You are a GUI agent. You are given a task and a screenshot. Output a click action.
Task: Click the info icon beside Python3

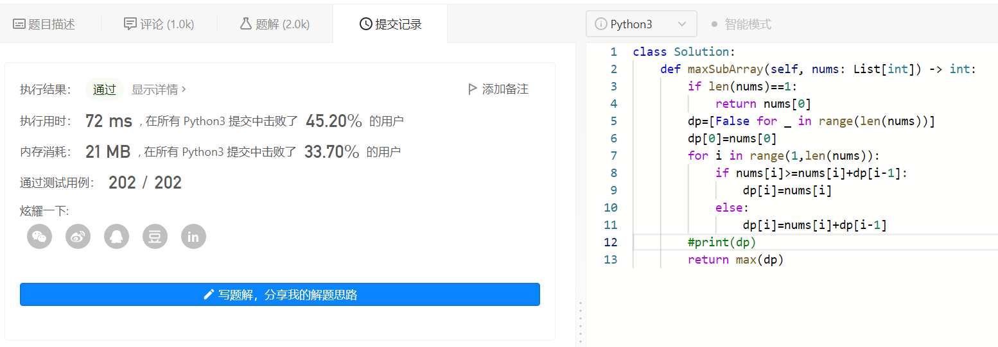600,24
